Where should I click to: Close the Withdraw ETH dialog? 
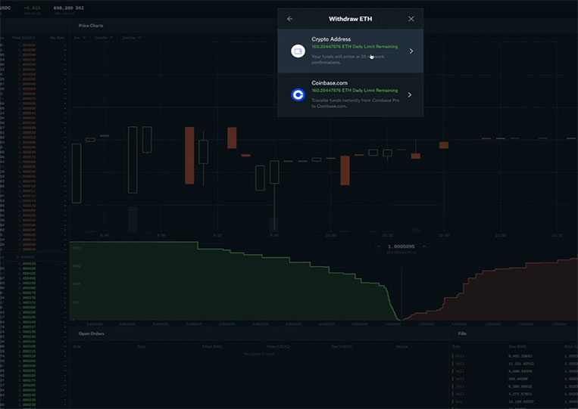click(411, 19)
